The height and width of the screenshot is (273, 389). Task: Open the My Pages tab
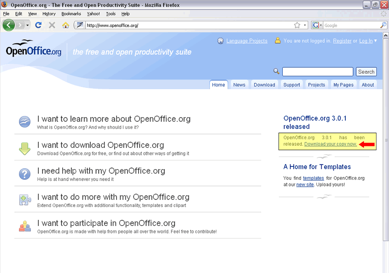[x=344, y=85]
